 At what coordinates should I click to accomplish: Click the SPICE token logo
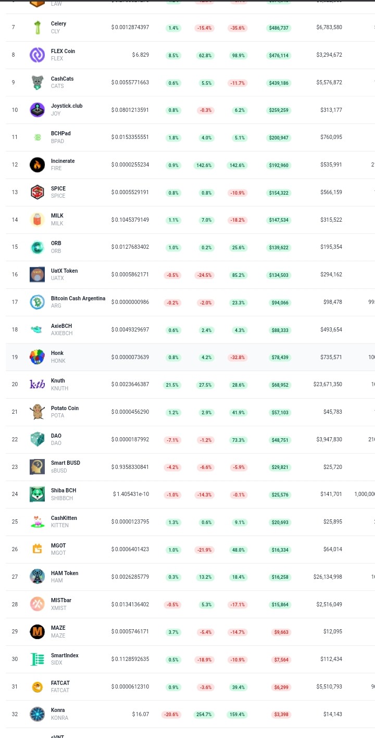[x=37, y=192]
